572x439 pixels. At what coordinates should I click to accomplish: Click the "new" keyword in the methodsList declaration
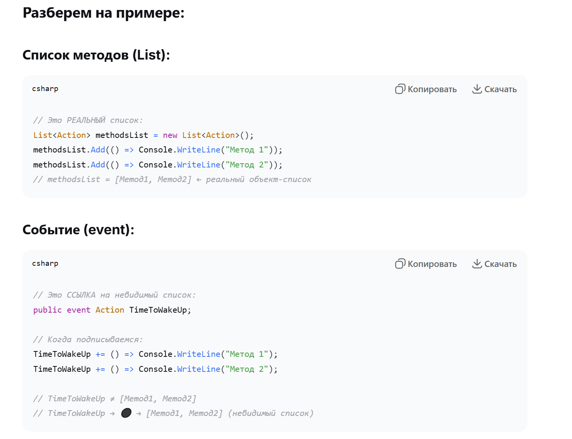coord(170,135)
